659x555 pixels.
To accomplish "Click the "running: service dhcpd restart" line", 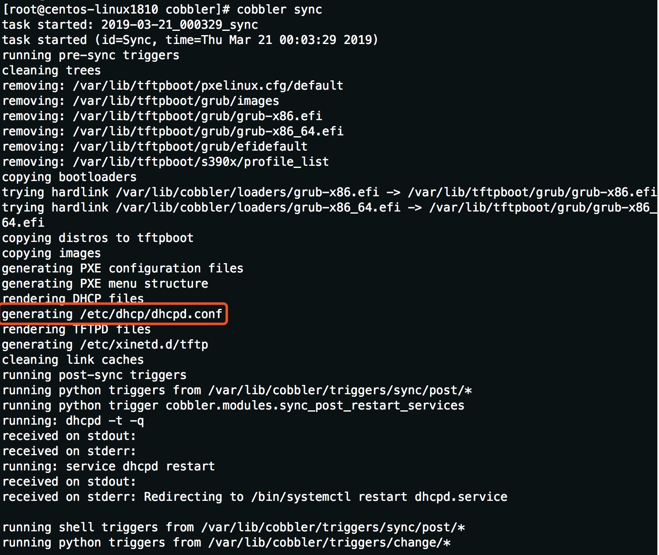I will pyautogui.click(x=108, y=466).
